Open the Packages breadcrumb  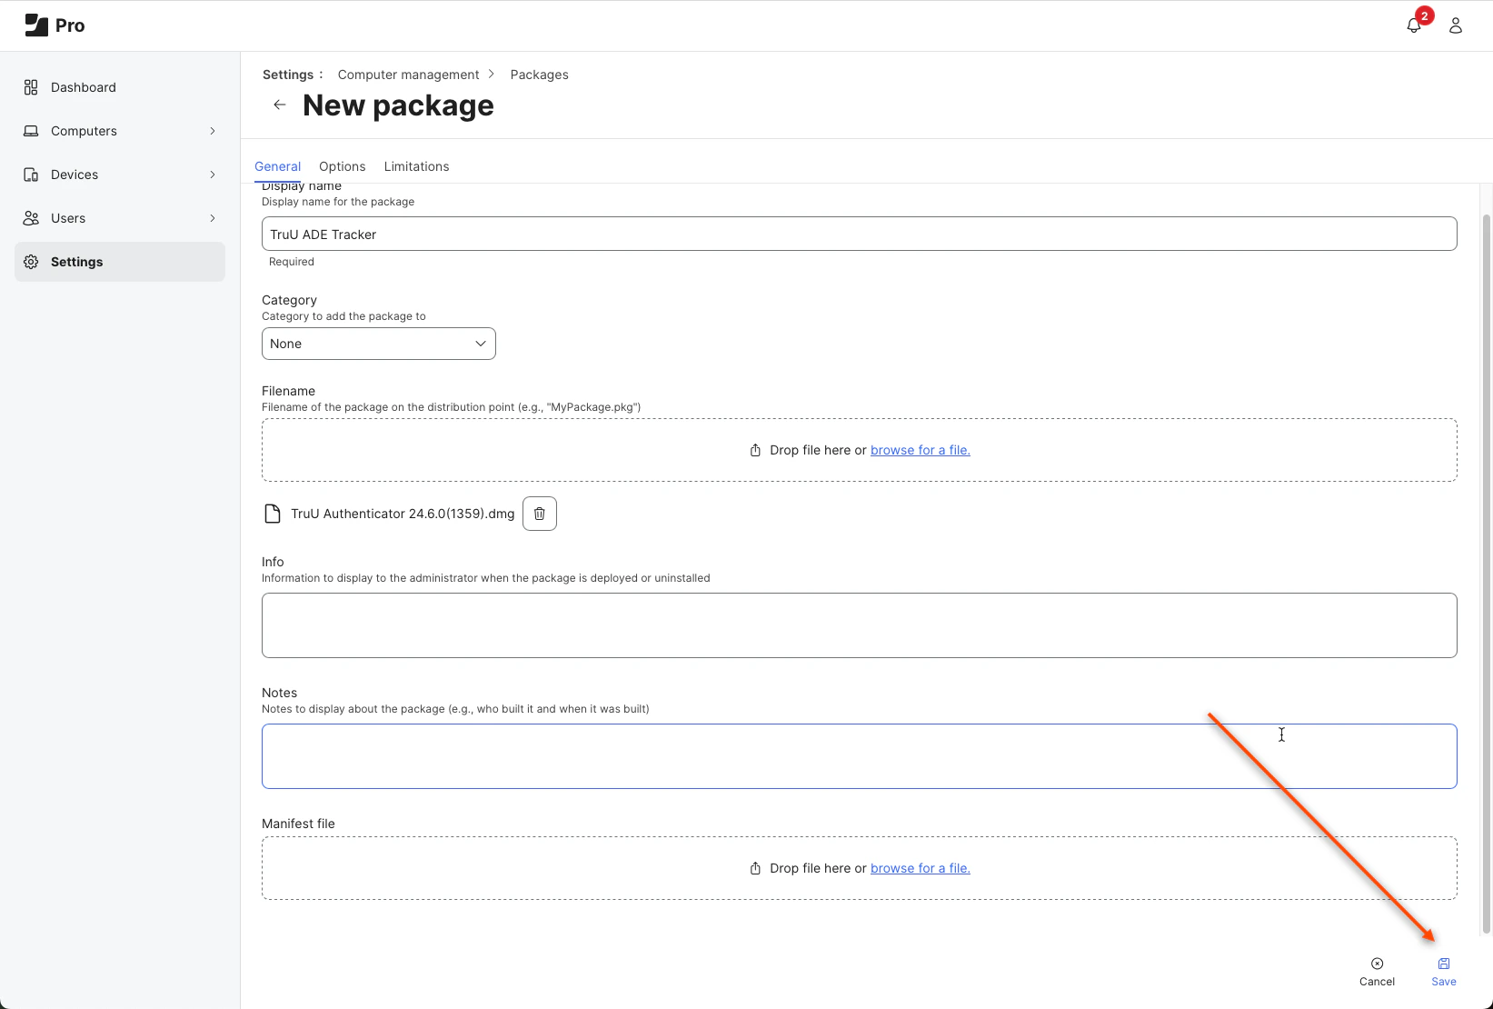pyautogui.click(x=540, y=75)
